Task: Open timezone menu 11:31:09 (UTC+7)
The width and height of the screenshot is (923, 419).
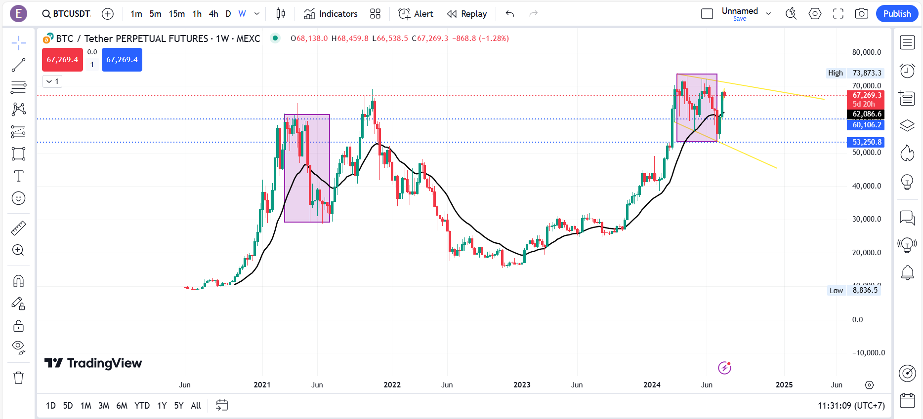Action: pos(851,406)
